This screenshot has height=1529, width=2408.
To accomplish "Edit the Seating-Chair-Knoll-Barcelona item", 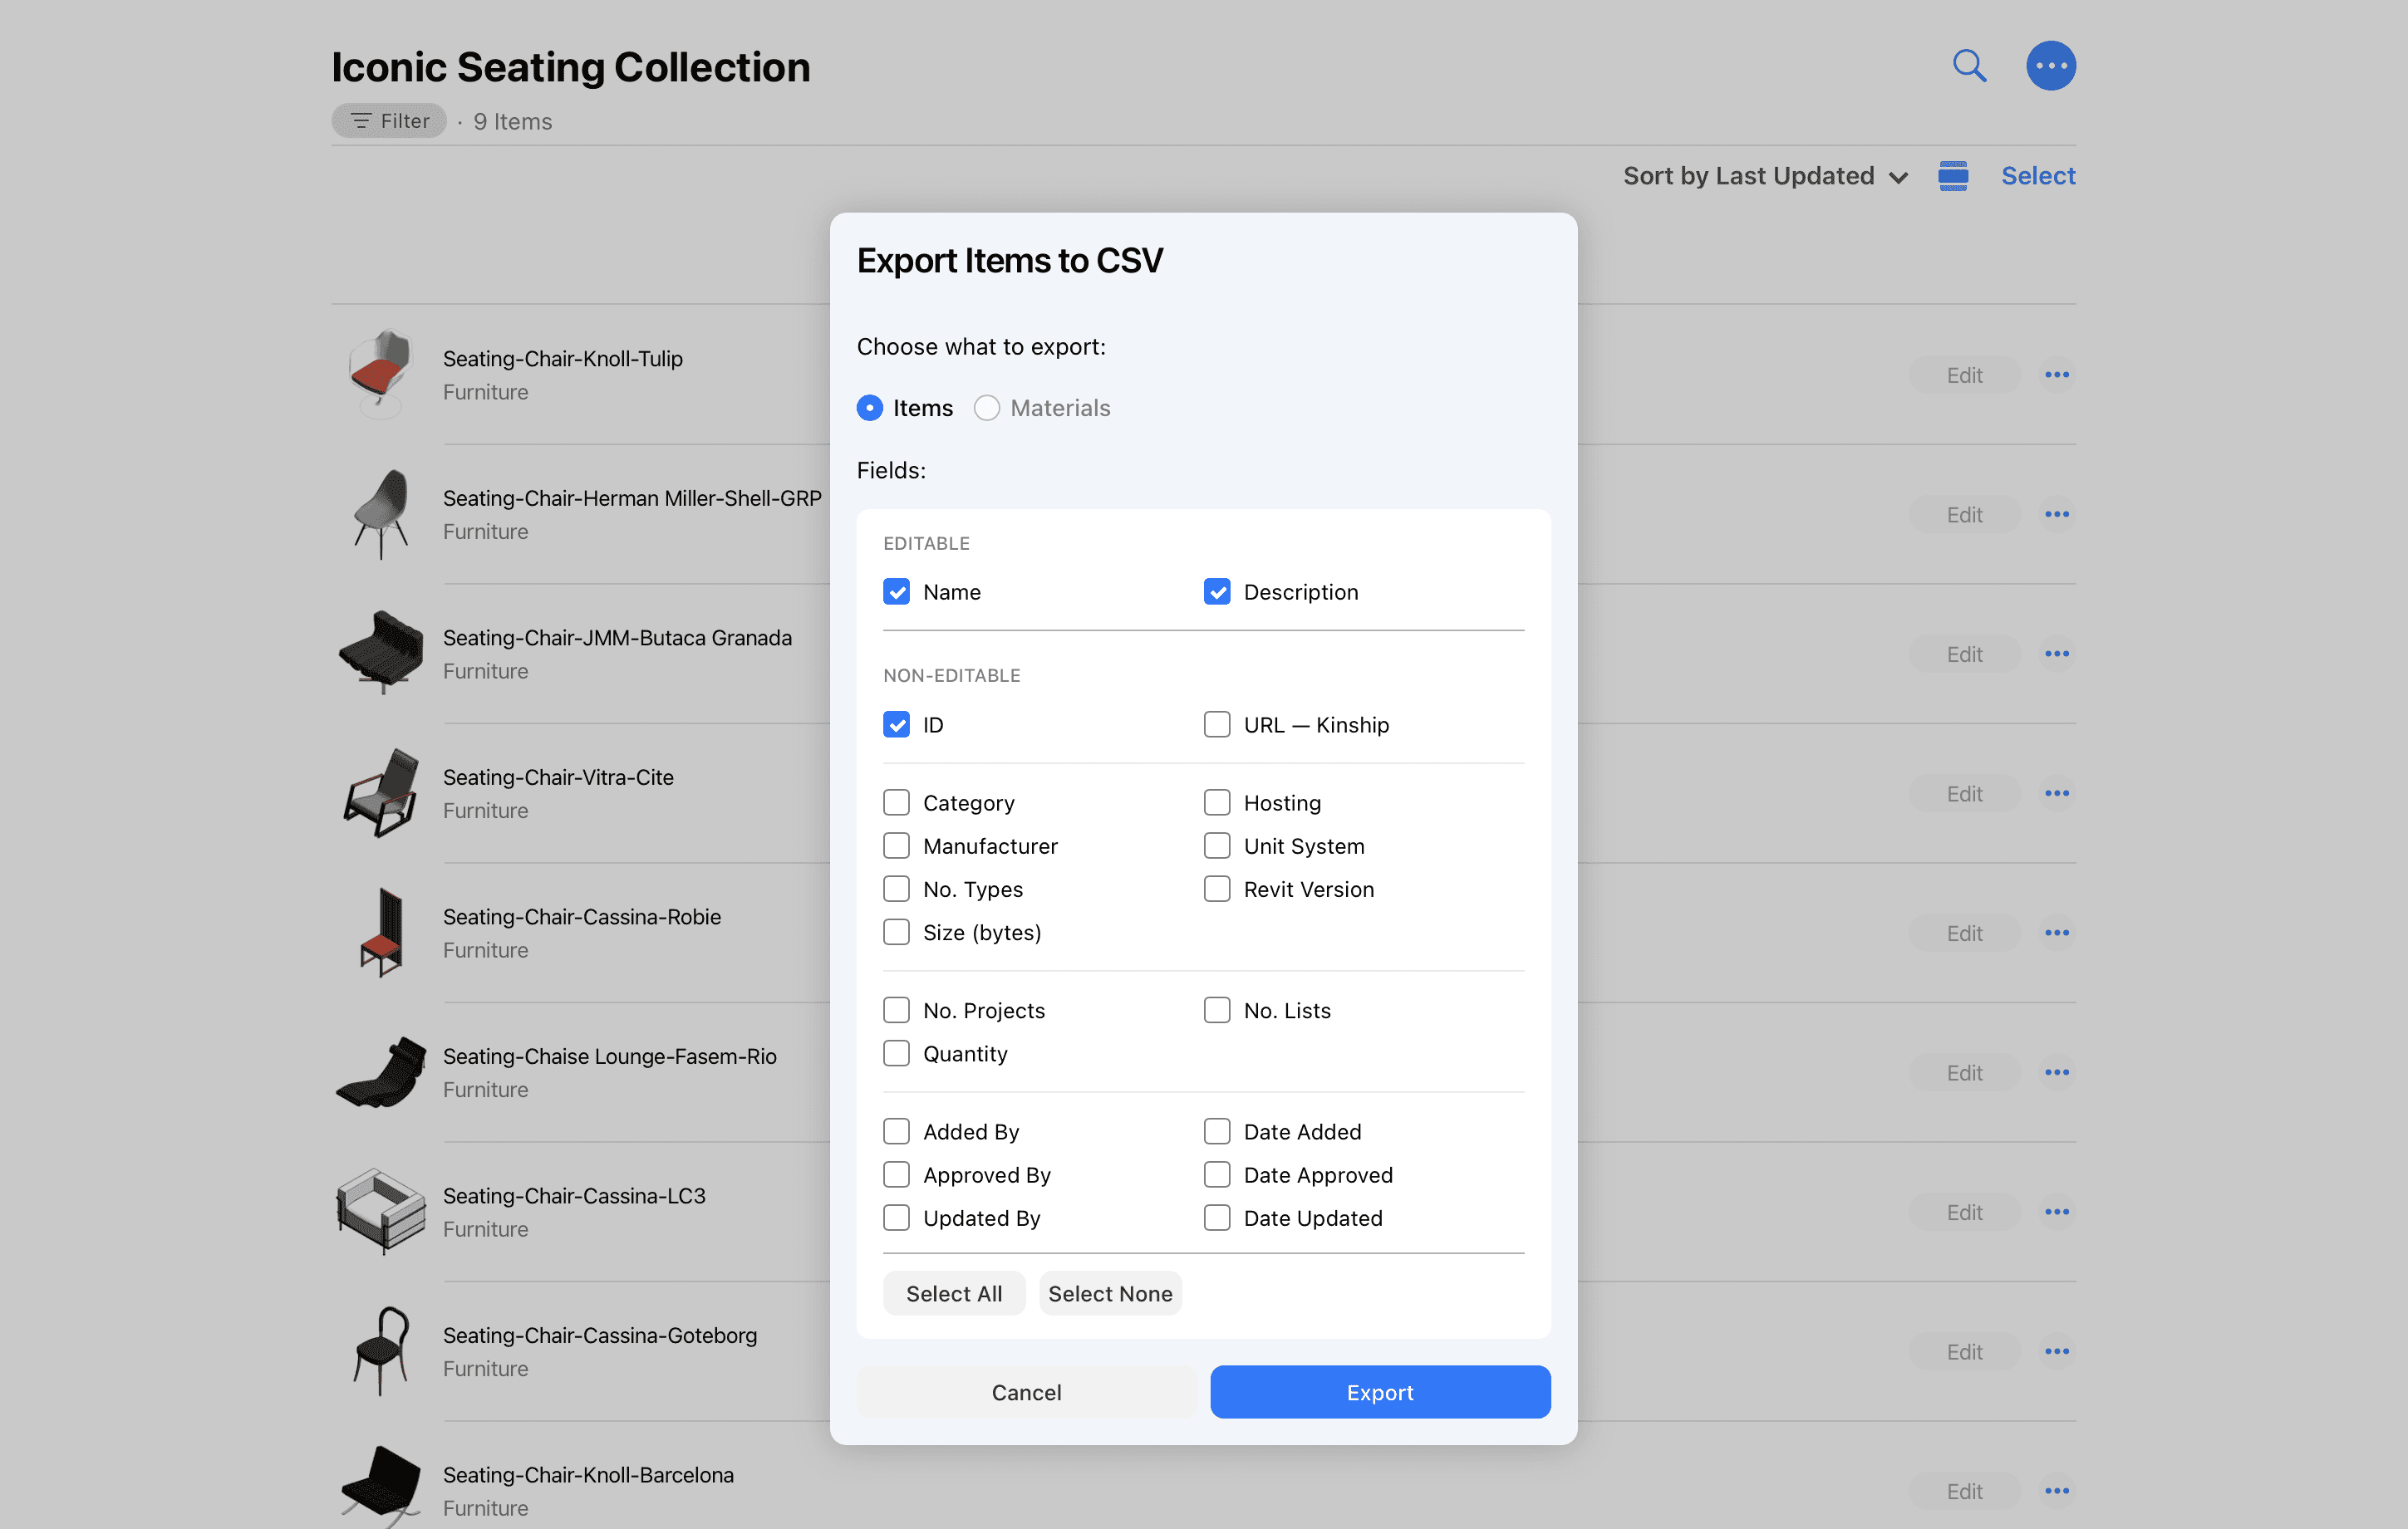I will 1964,1491.
